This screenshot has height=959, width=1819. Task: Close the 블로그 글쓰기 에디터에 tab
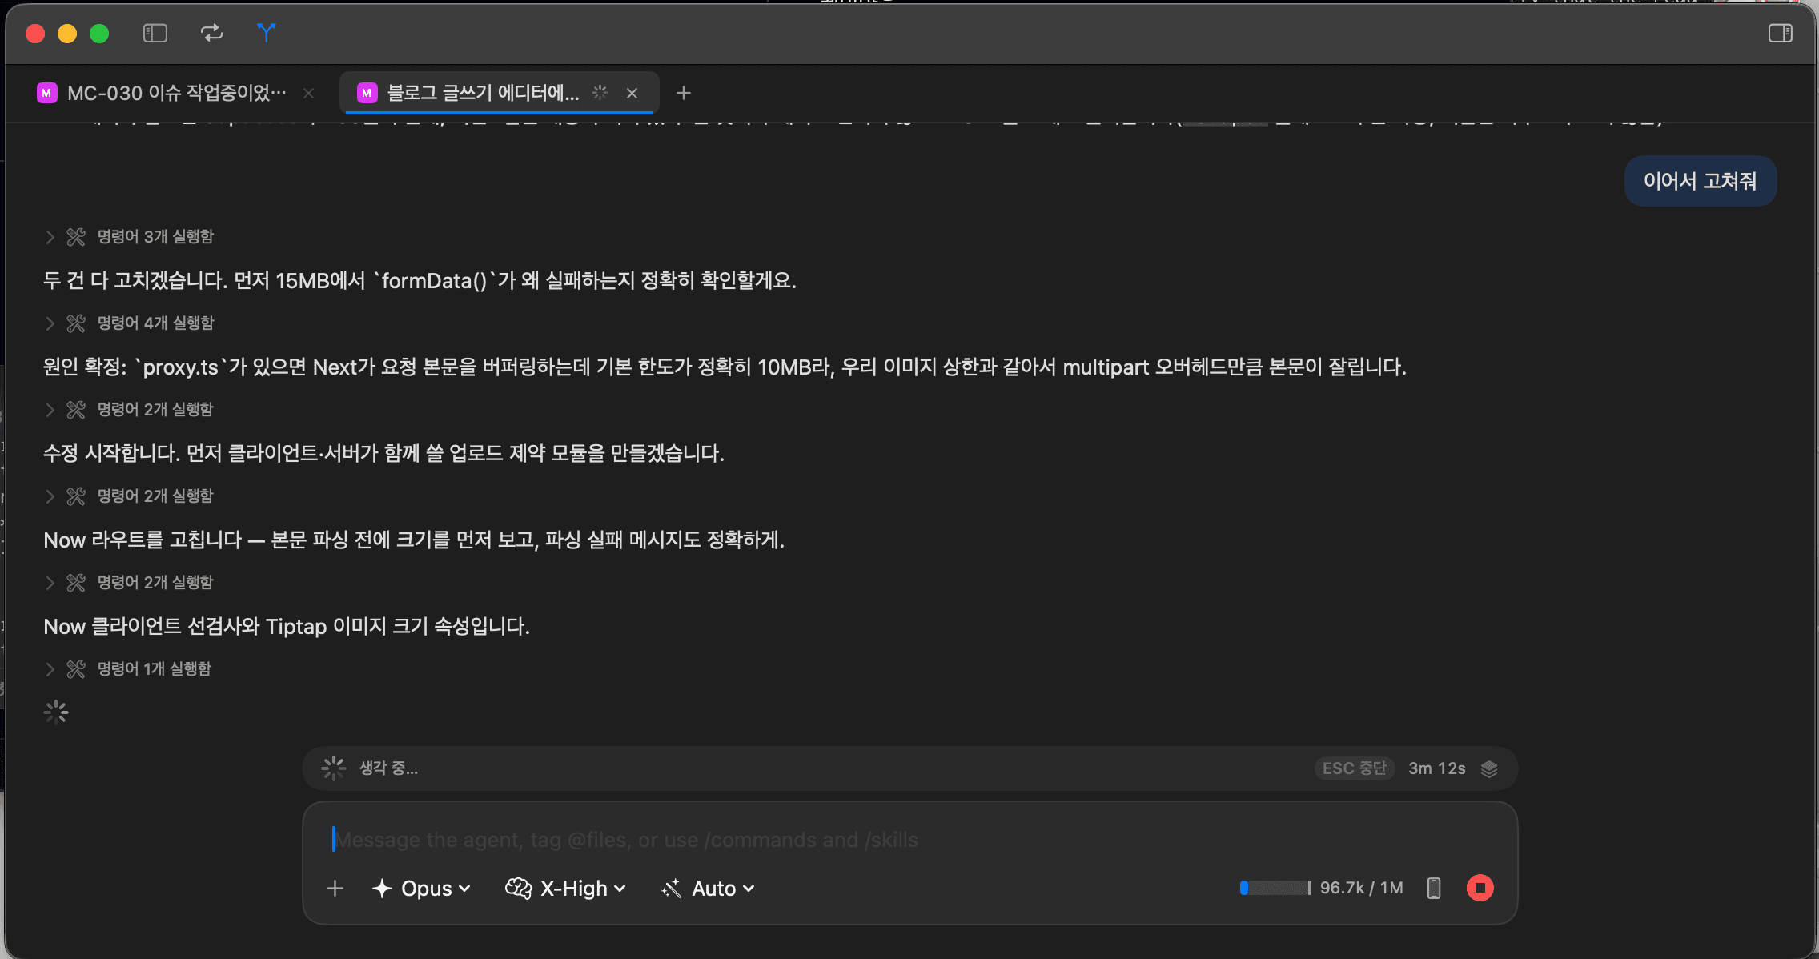632,93
